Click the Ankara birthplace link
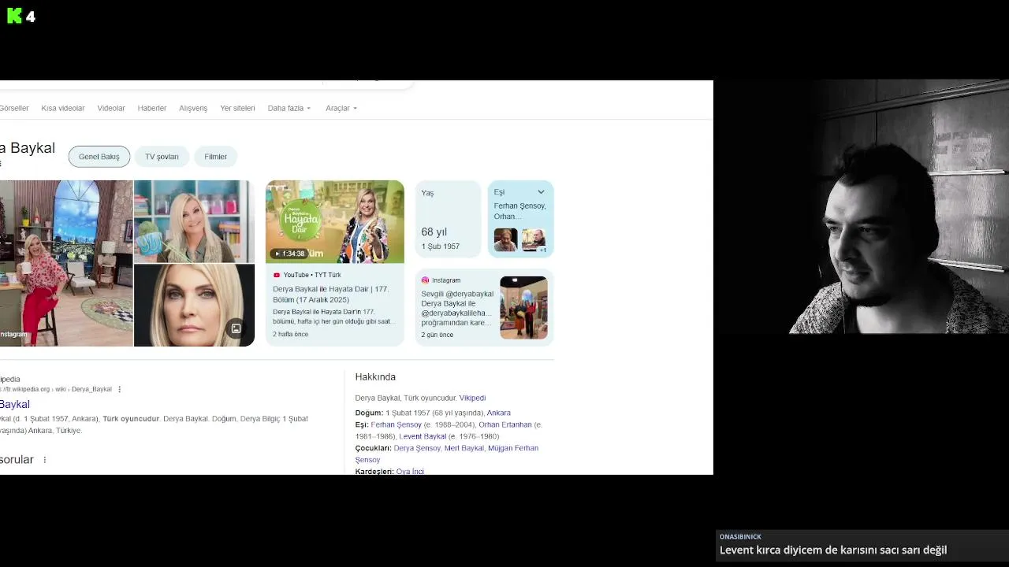 point(499,413)
